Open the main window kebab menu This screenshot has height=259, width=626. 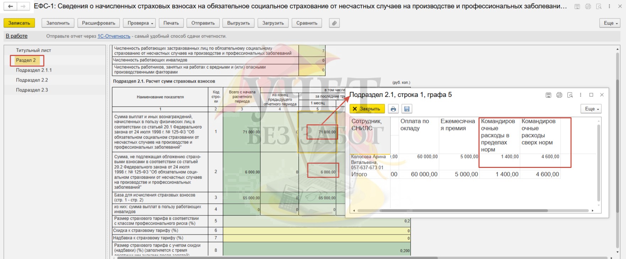pyautogui.click(x=609, y=6)
